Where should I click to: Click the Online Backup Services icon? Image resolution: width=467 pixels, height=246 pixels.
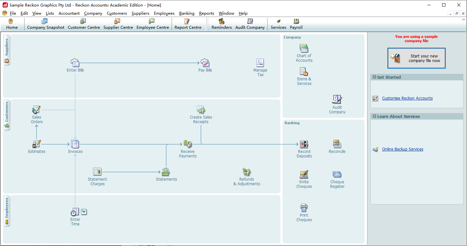click(x=375, y=149)
